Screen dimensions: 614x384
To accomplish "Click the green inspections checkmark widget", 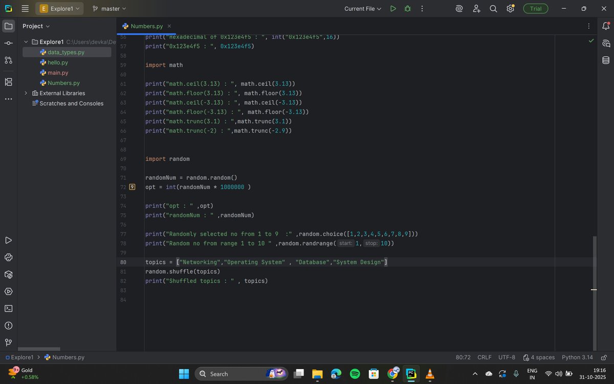I will (x=591, y=40).
